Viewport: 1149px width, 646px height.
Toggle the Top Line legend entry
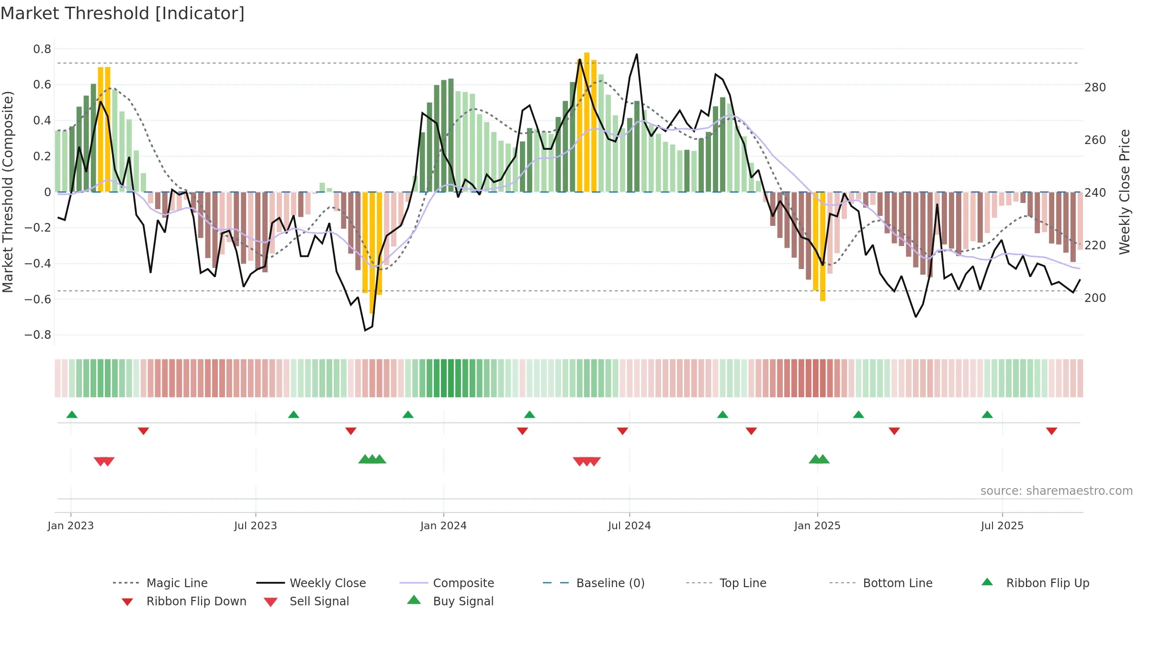tap(726, 583)
